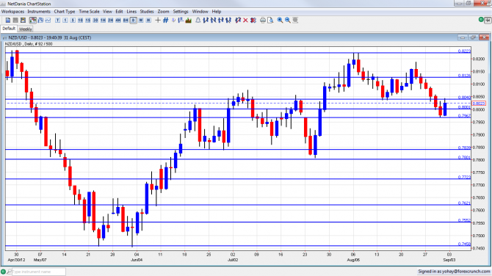
Task: Click the zoom out magnifier
Action: coord(287,20)
